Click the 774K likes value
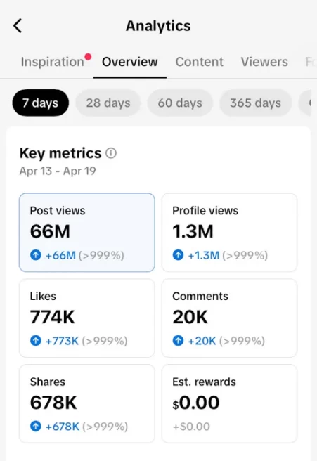 tap(52, 317)
